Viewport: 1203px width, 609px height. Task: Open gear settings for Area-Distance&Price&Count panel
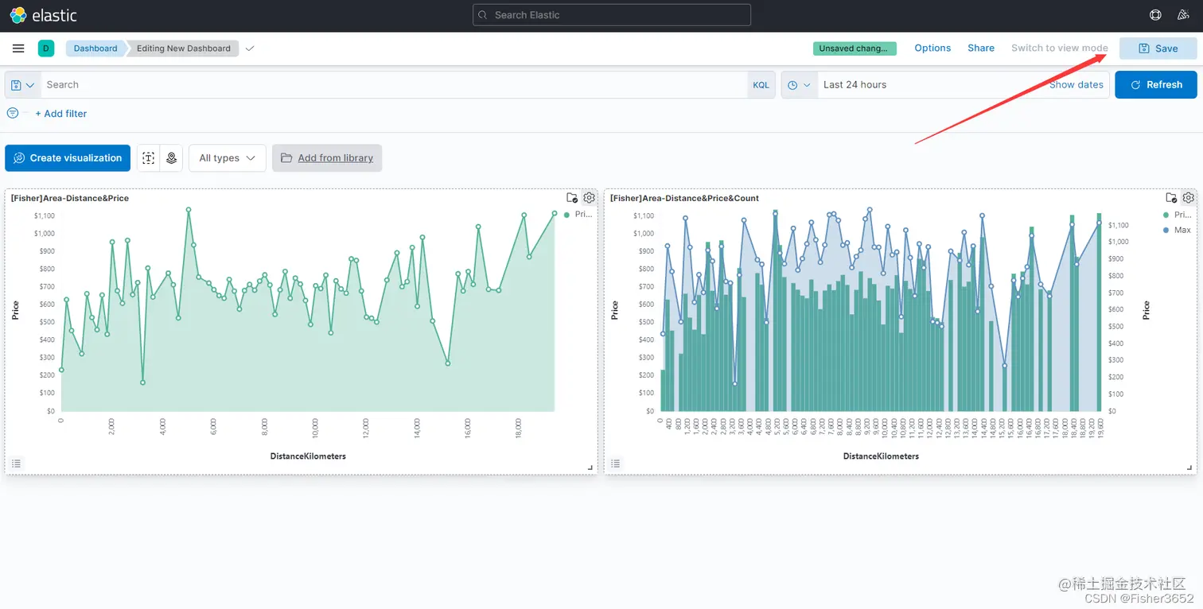pos(1188,198)
